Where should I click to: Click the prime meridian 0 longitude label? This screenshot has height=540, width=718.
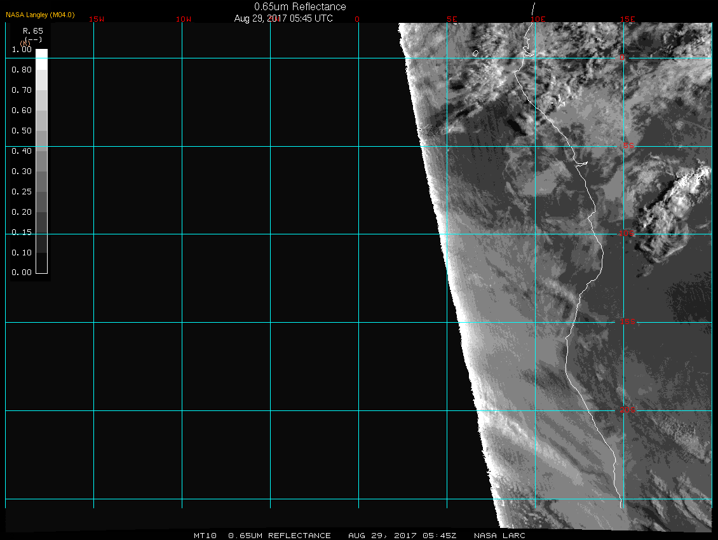(357, 19)
